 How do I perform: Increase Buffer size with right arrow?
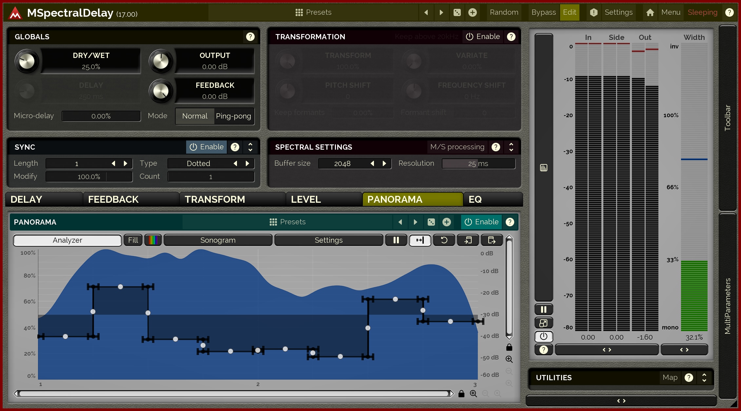[x=384, y=163]
